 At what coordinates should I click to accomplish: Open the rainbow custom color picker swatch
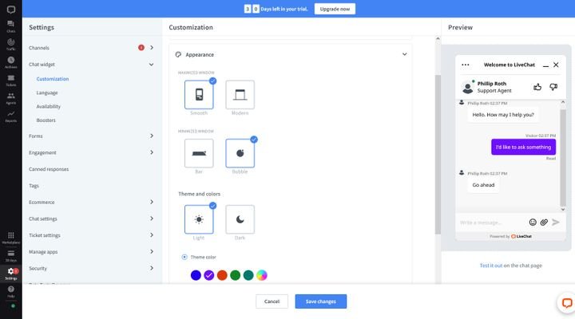[x=262, y=275]
